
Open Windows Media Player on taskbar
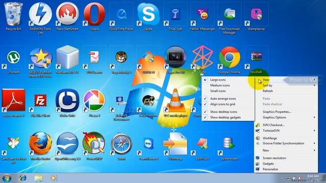click(53, 178)
